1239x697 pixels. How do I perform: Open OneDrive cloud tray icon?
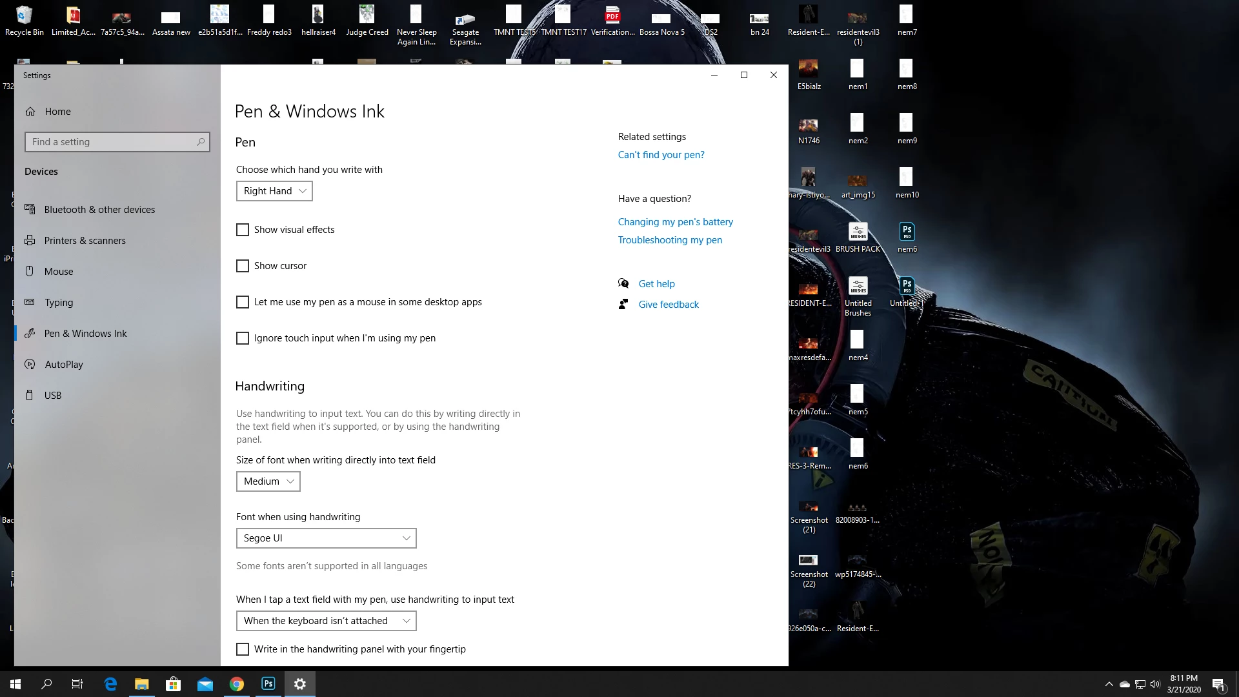point(1124,684)
